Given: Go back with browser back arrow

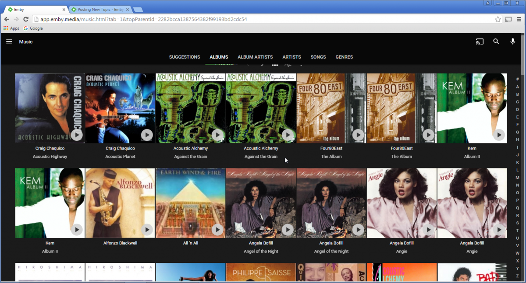Looking at the screenshot, I should [7, 19].
